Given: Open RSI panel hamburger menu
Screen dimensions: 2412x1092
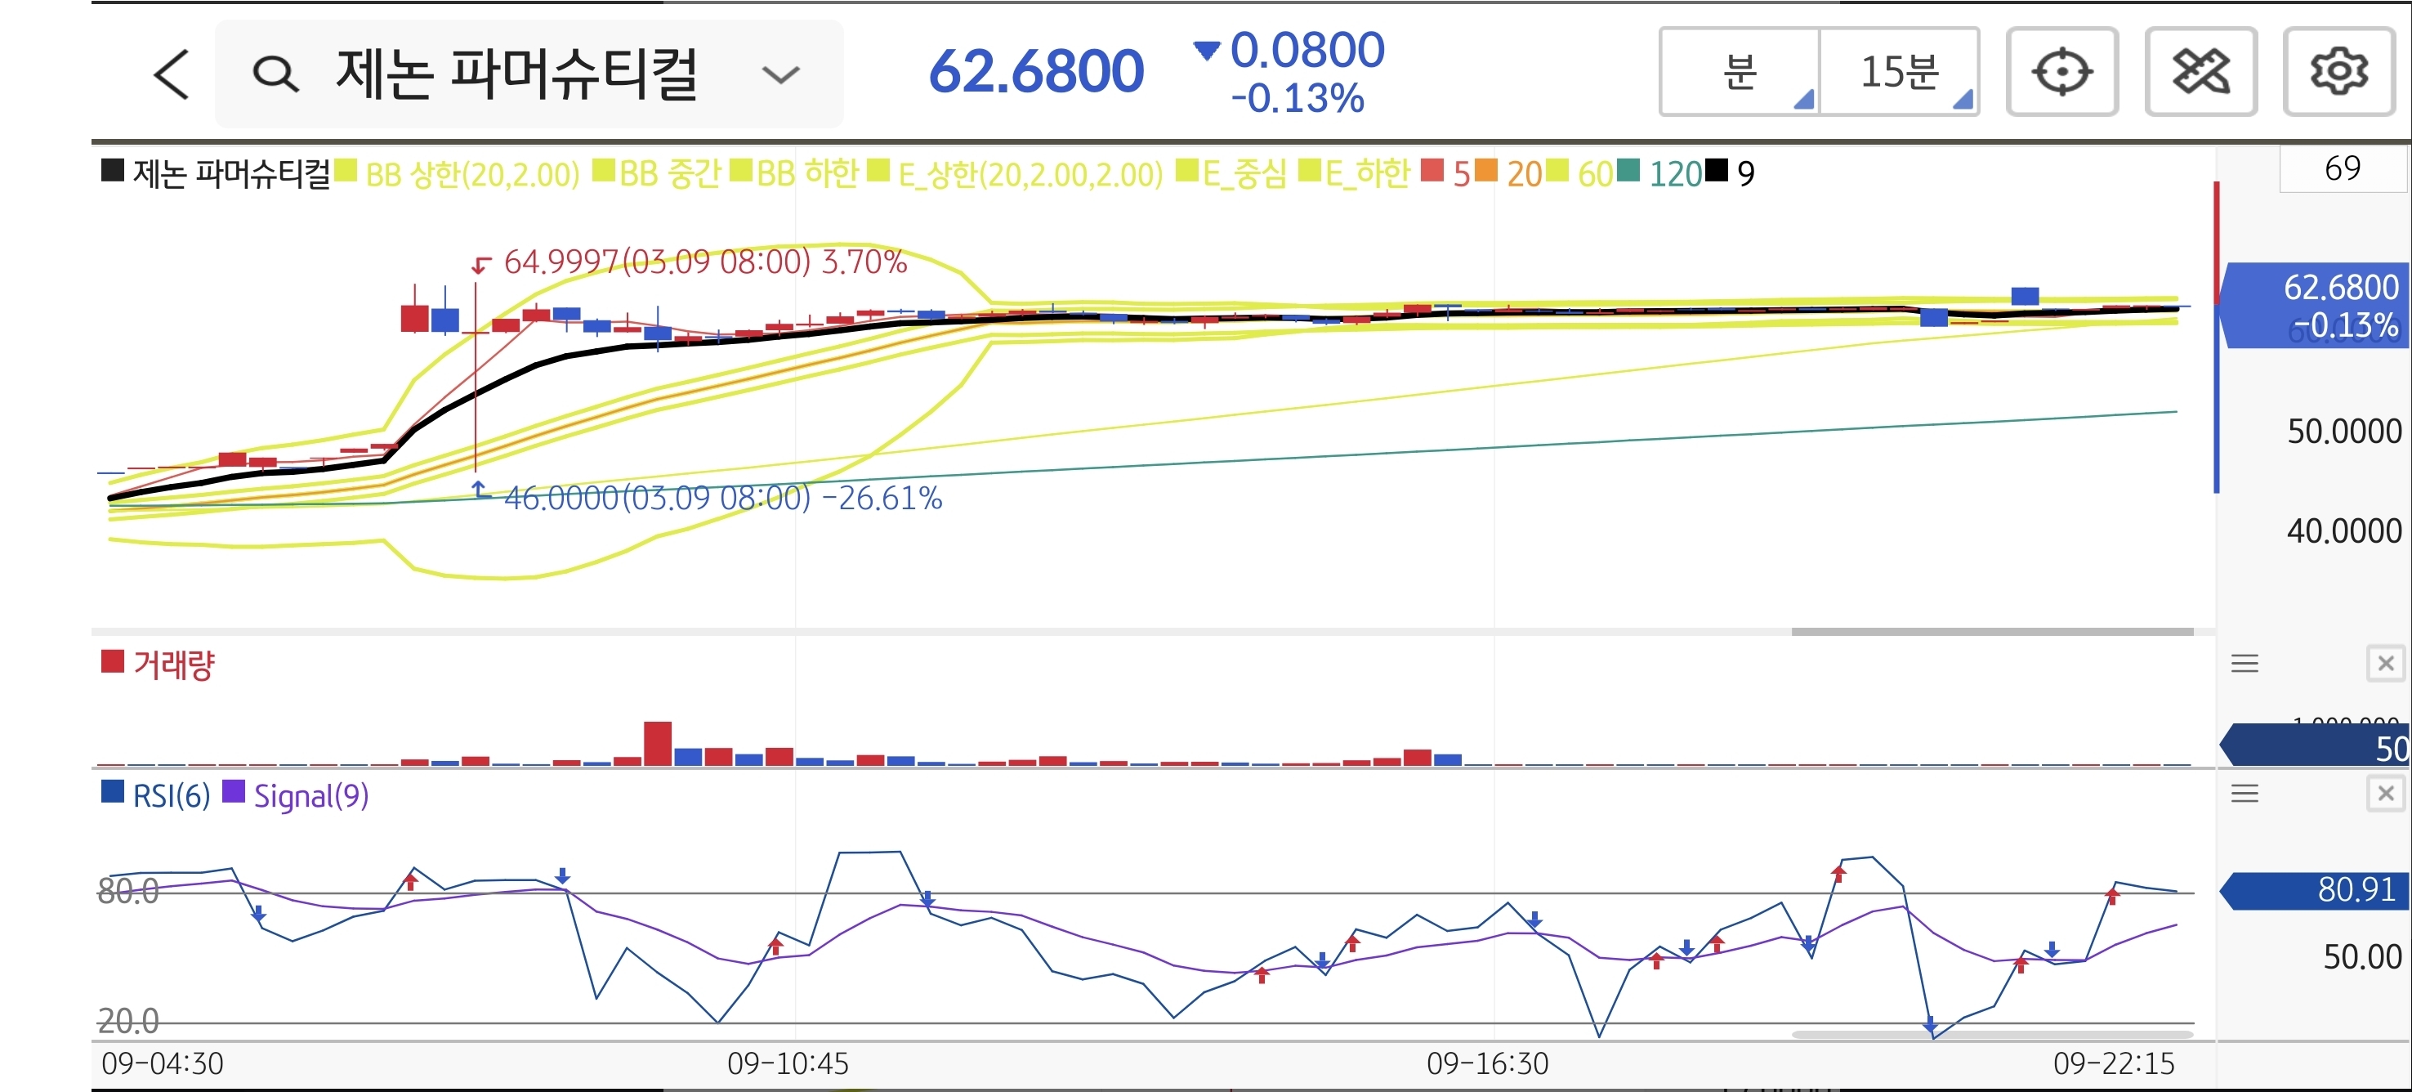Looking at the screenshot, I should point(2244,794).
